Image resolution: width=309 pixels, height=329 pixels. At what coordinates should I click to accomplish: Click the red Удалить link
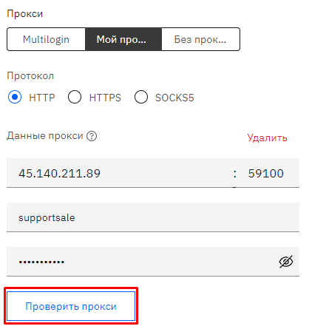[x=268, y=138]
